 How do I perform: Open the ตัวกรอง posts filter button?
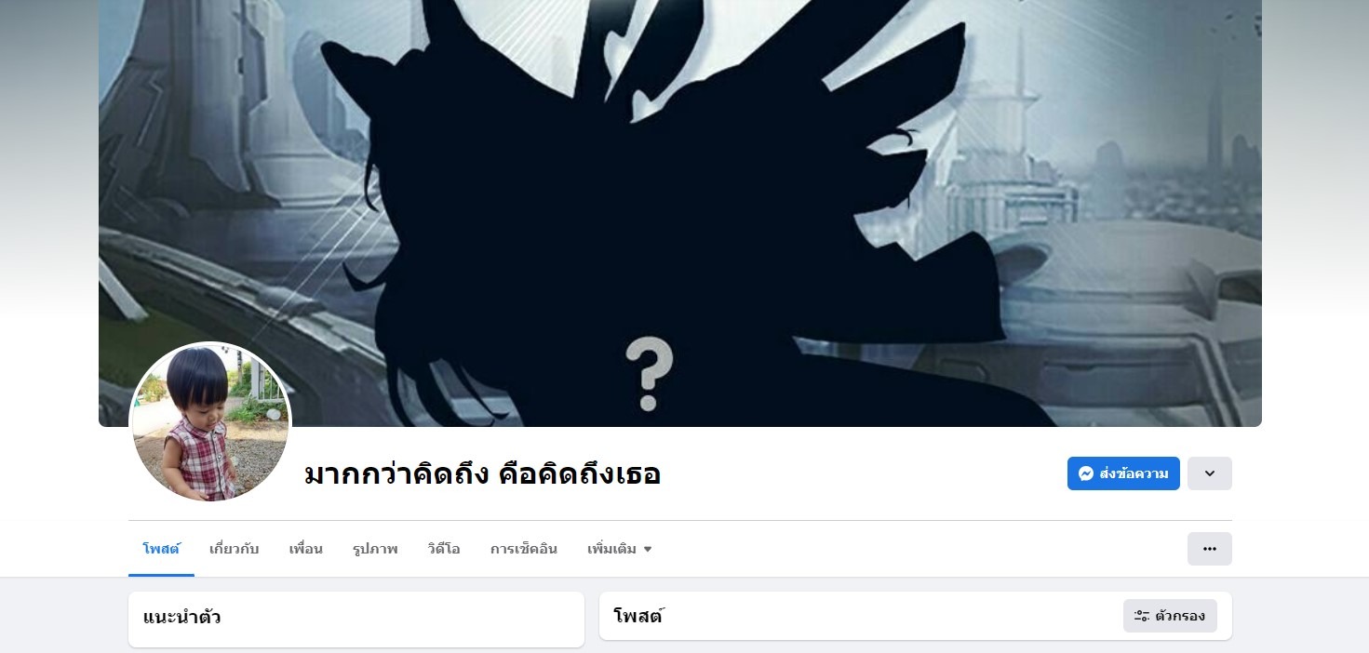[1170, 616]
